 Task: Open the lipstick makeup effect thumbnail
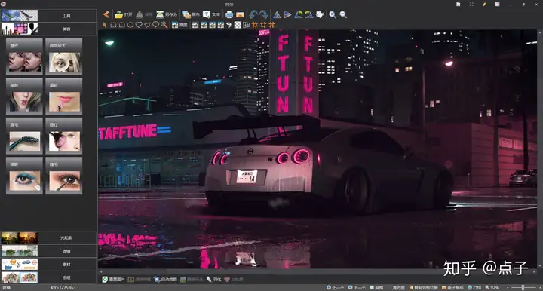(x=64, y=96)
